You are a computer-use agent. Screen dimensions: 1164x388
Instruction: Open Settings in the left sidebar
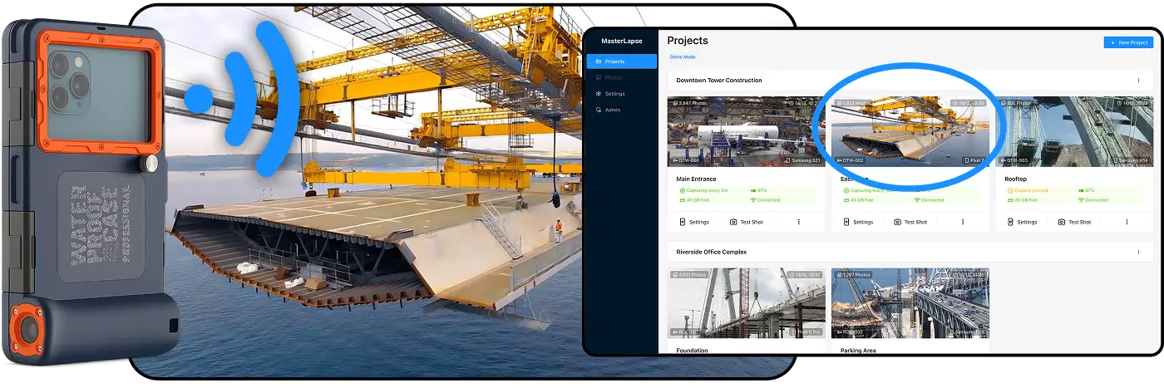[621, 94]
